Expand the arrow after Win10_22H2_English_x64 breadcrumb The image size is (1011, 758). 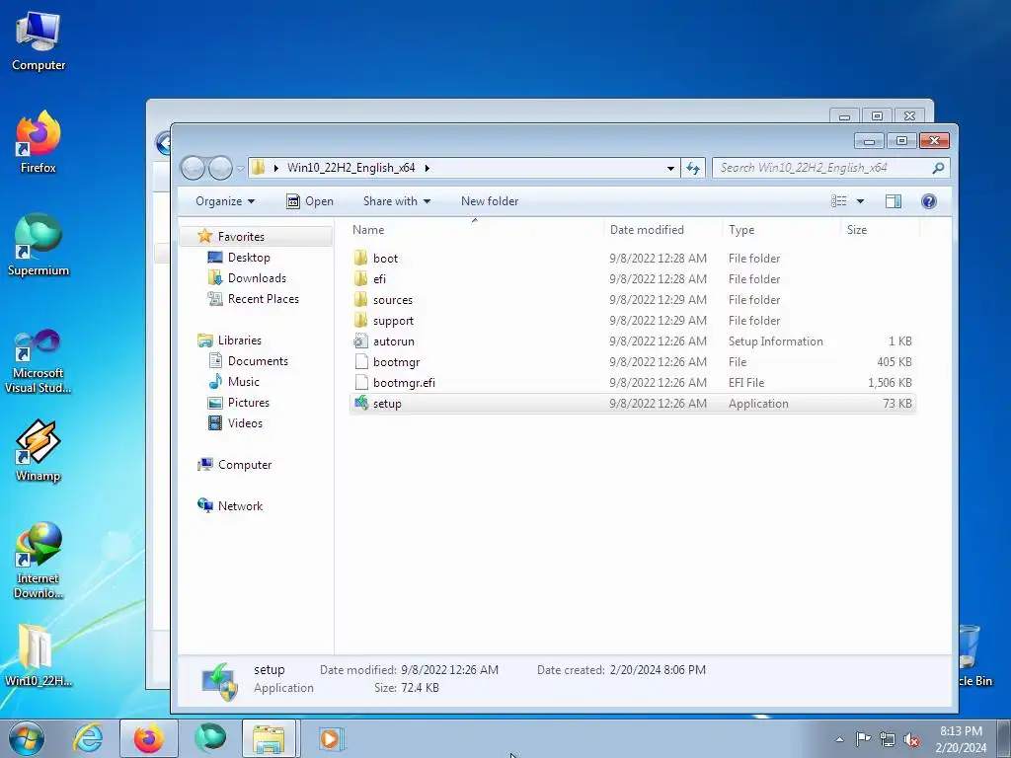[x=427, y=168]
